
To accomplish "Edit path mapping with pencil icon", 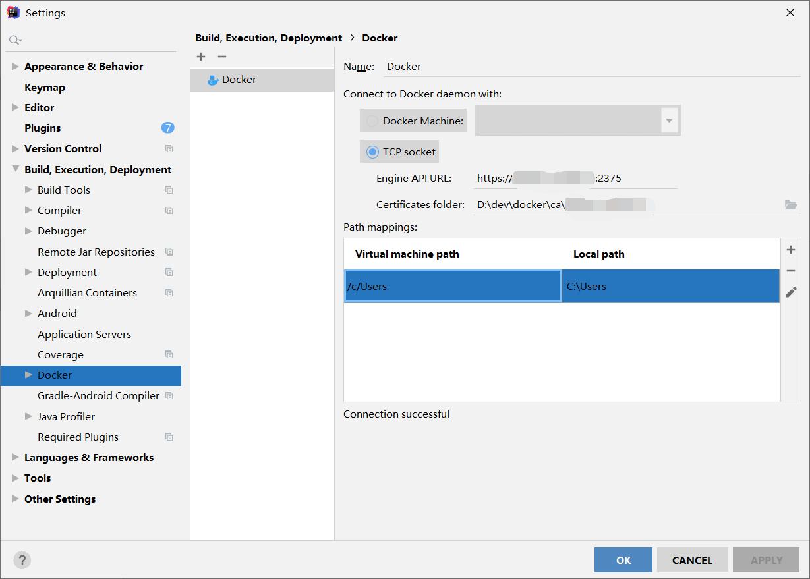I will tap(791, 292).
